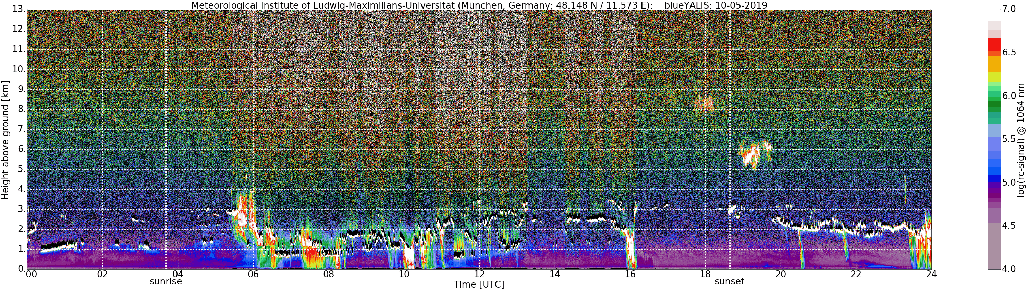The image size is (1028, 291).
Task: Click the colorbar tick value '4.0'
Action: (1008, 269)
